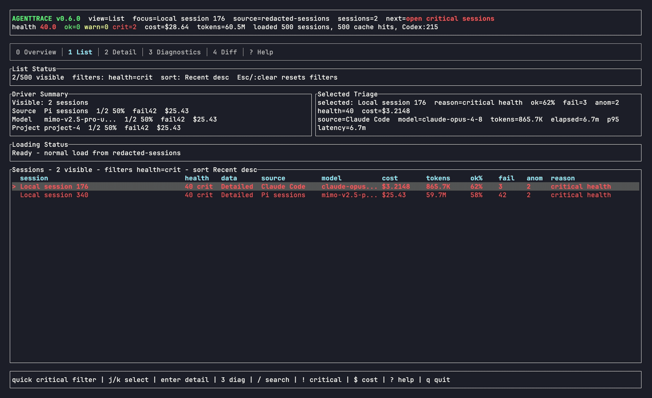Click the tokens column header
Image resolution: width=652 pixels, height=398 pixels.
(438, 178)
